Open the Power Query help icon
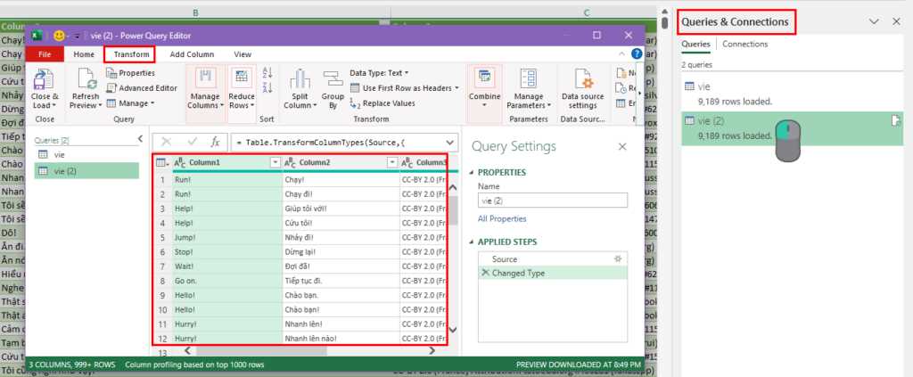Screen dimensions: 913x377 (x=637, y=53)
